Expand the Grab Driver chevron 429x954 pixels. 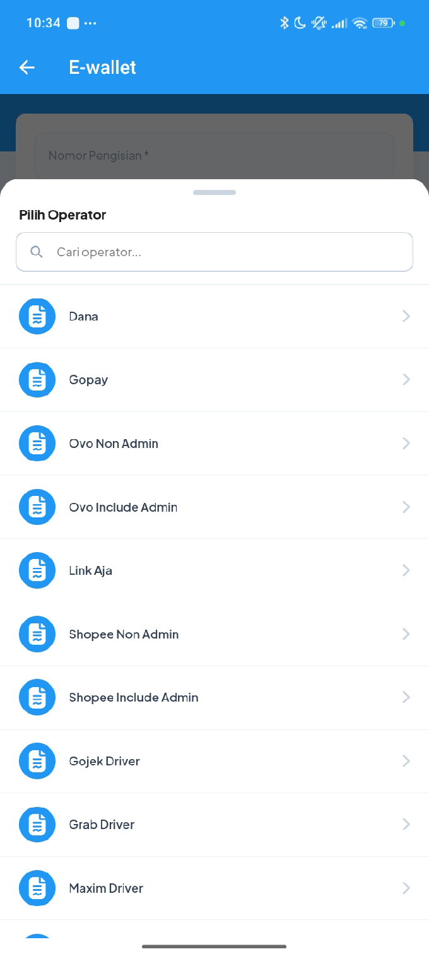click(x=406, y=824)
